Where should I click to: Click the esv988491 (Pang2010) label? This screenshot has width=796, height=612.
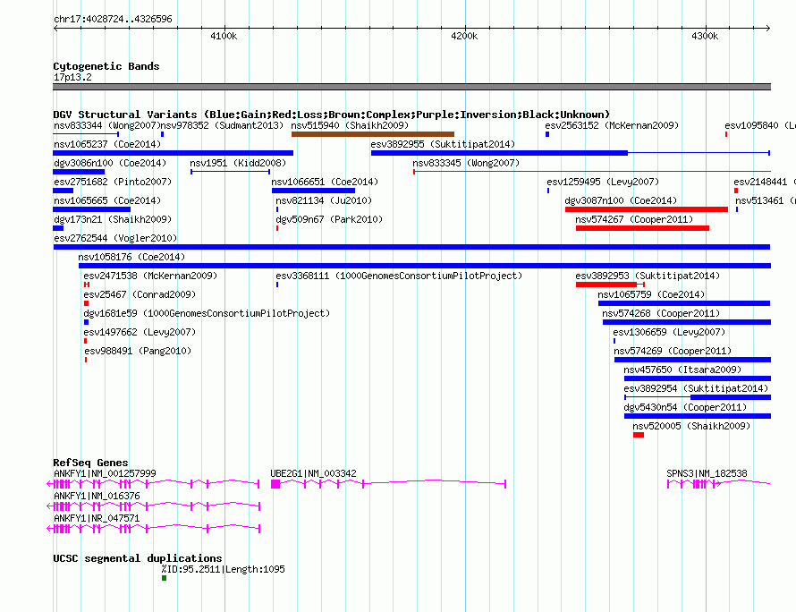pos(138,351)
